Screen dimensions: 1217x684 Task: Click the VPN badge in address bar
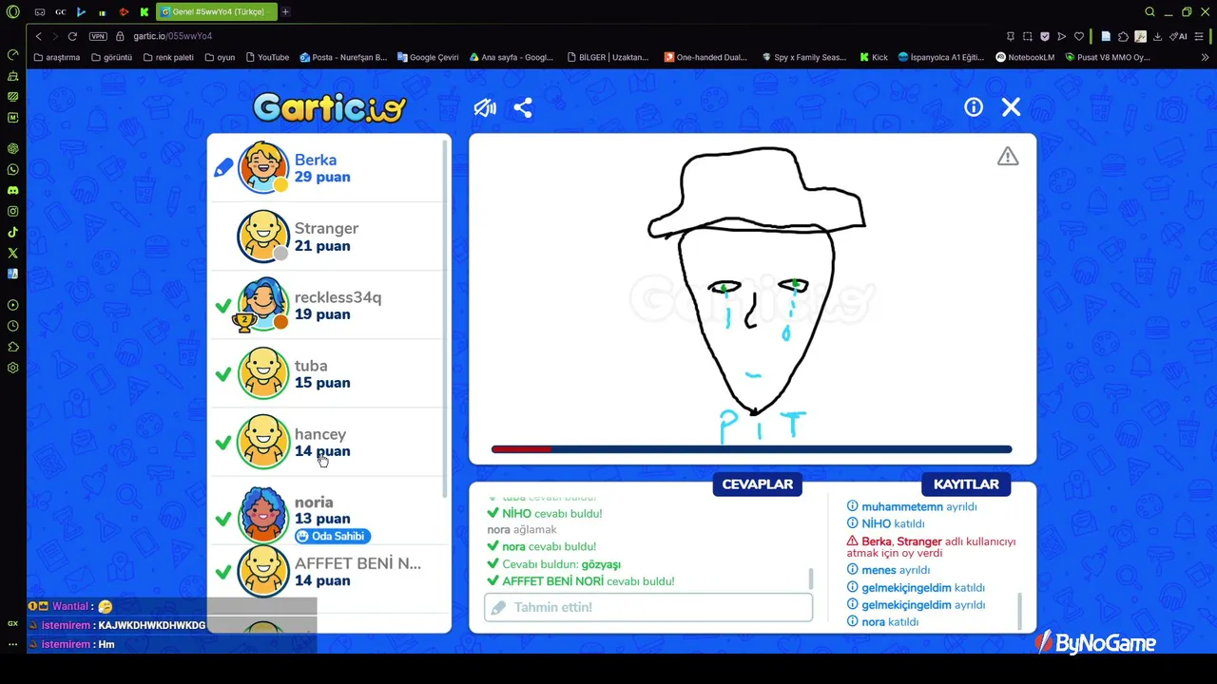pyautogui.click(x=98, y=36)
